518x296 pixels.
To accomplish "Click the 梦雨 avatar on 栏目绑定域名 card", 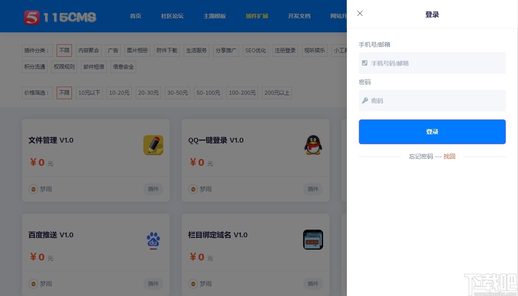I will pos(193,284).
